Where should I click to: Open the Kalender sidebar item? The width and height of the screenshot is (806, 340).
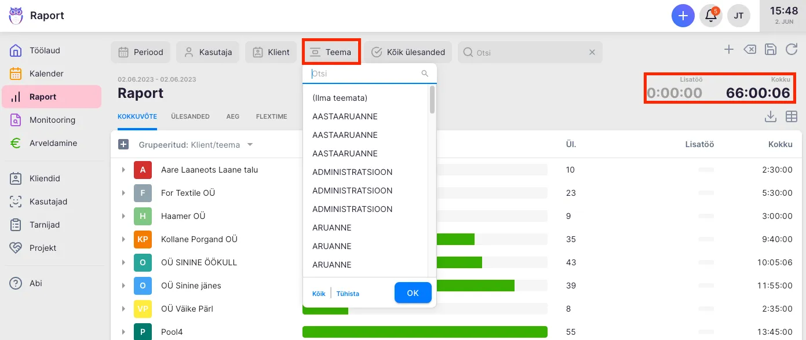coord(46,74)
